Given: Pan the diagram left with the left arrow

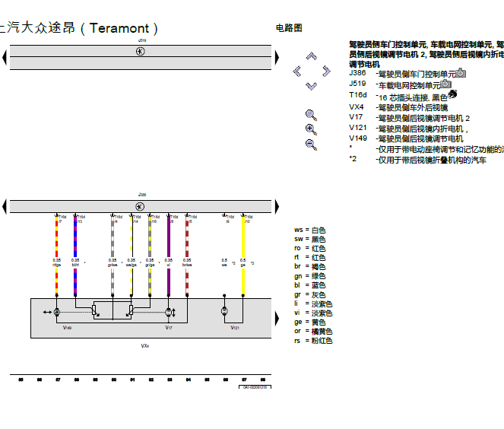Looking at the screenshot, I should pyautogui.click(x=297, y=71).
